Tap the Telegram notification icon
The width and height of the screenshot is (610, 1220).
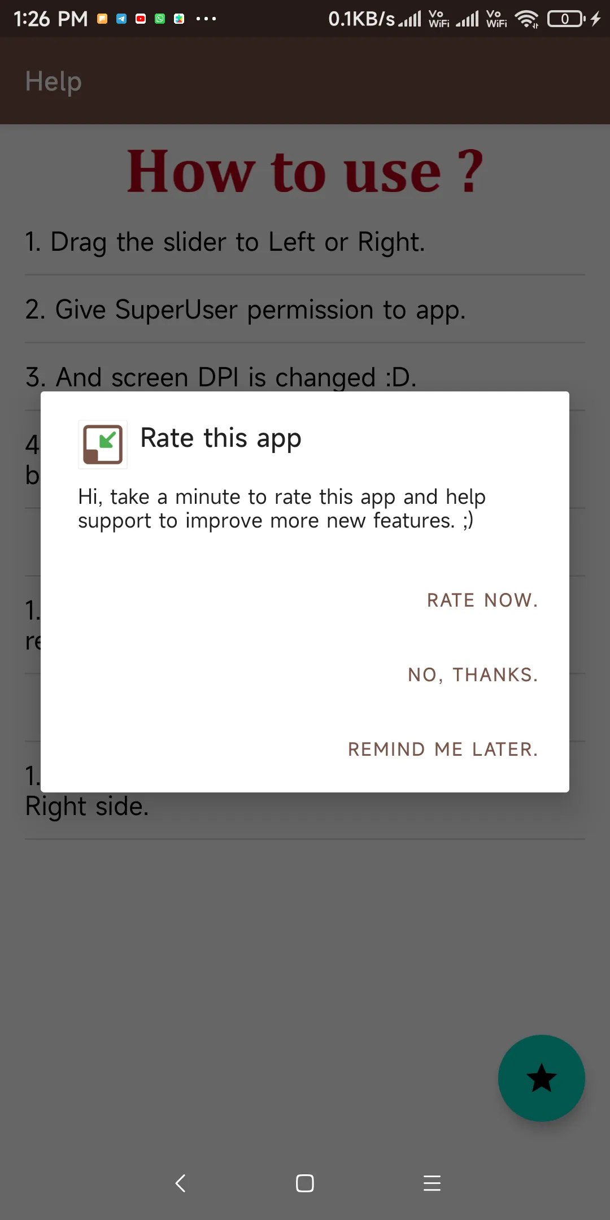click(121, 19)
